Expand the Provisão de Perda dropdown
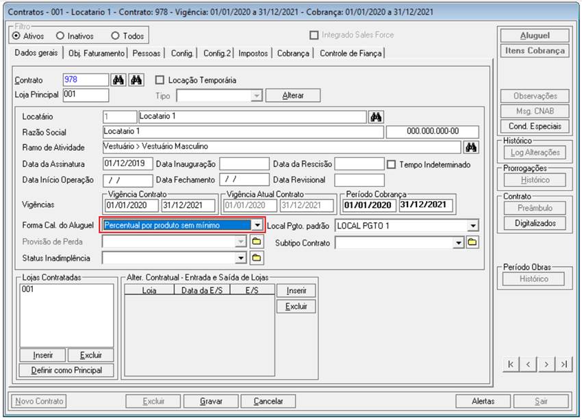582x420 pixels. point(241,242)
